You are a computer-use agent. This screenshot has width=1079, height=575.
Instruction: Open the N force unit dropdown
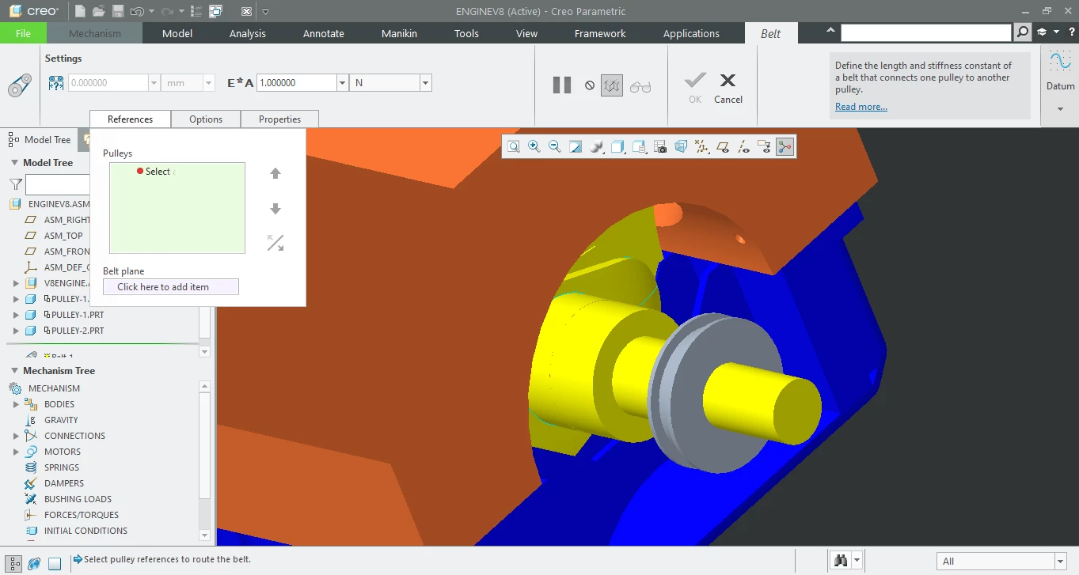426,83
